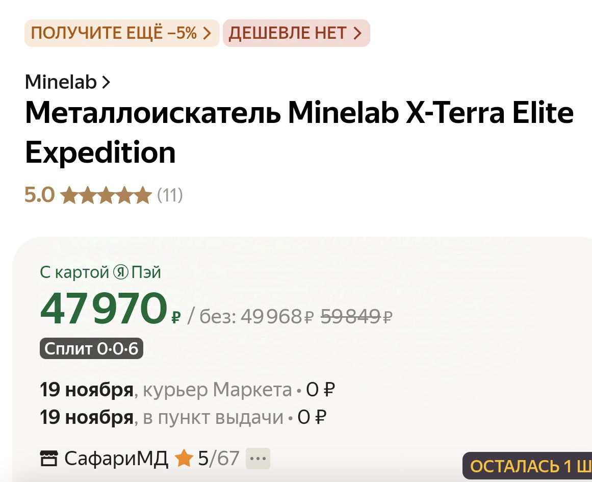Screen dimensions: 592x482
Task: Click the Yandex Pay logo icon
Action: 119,273
